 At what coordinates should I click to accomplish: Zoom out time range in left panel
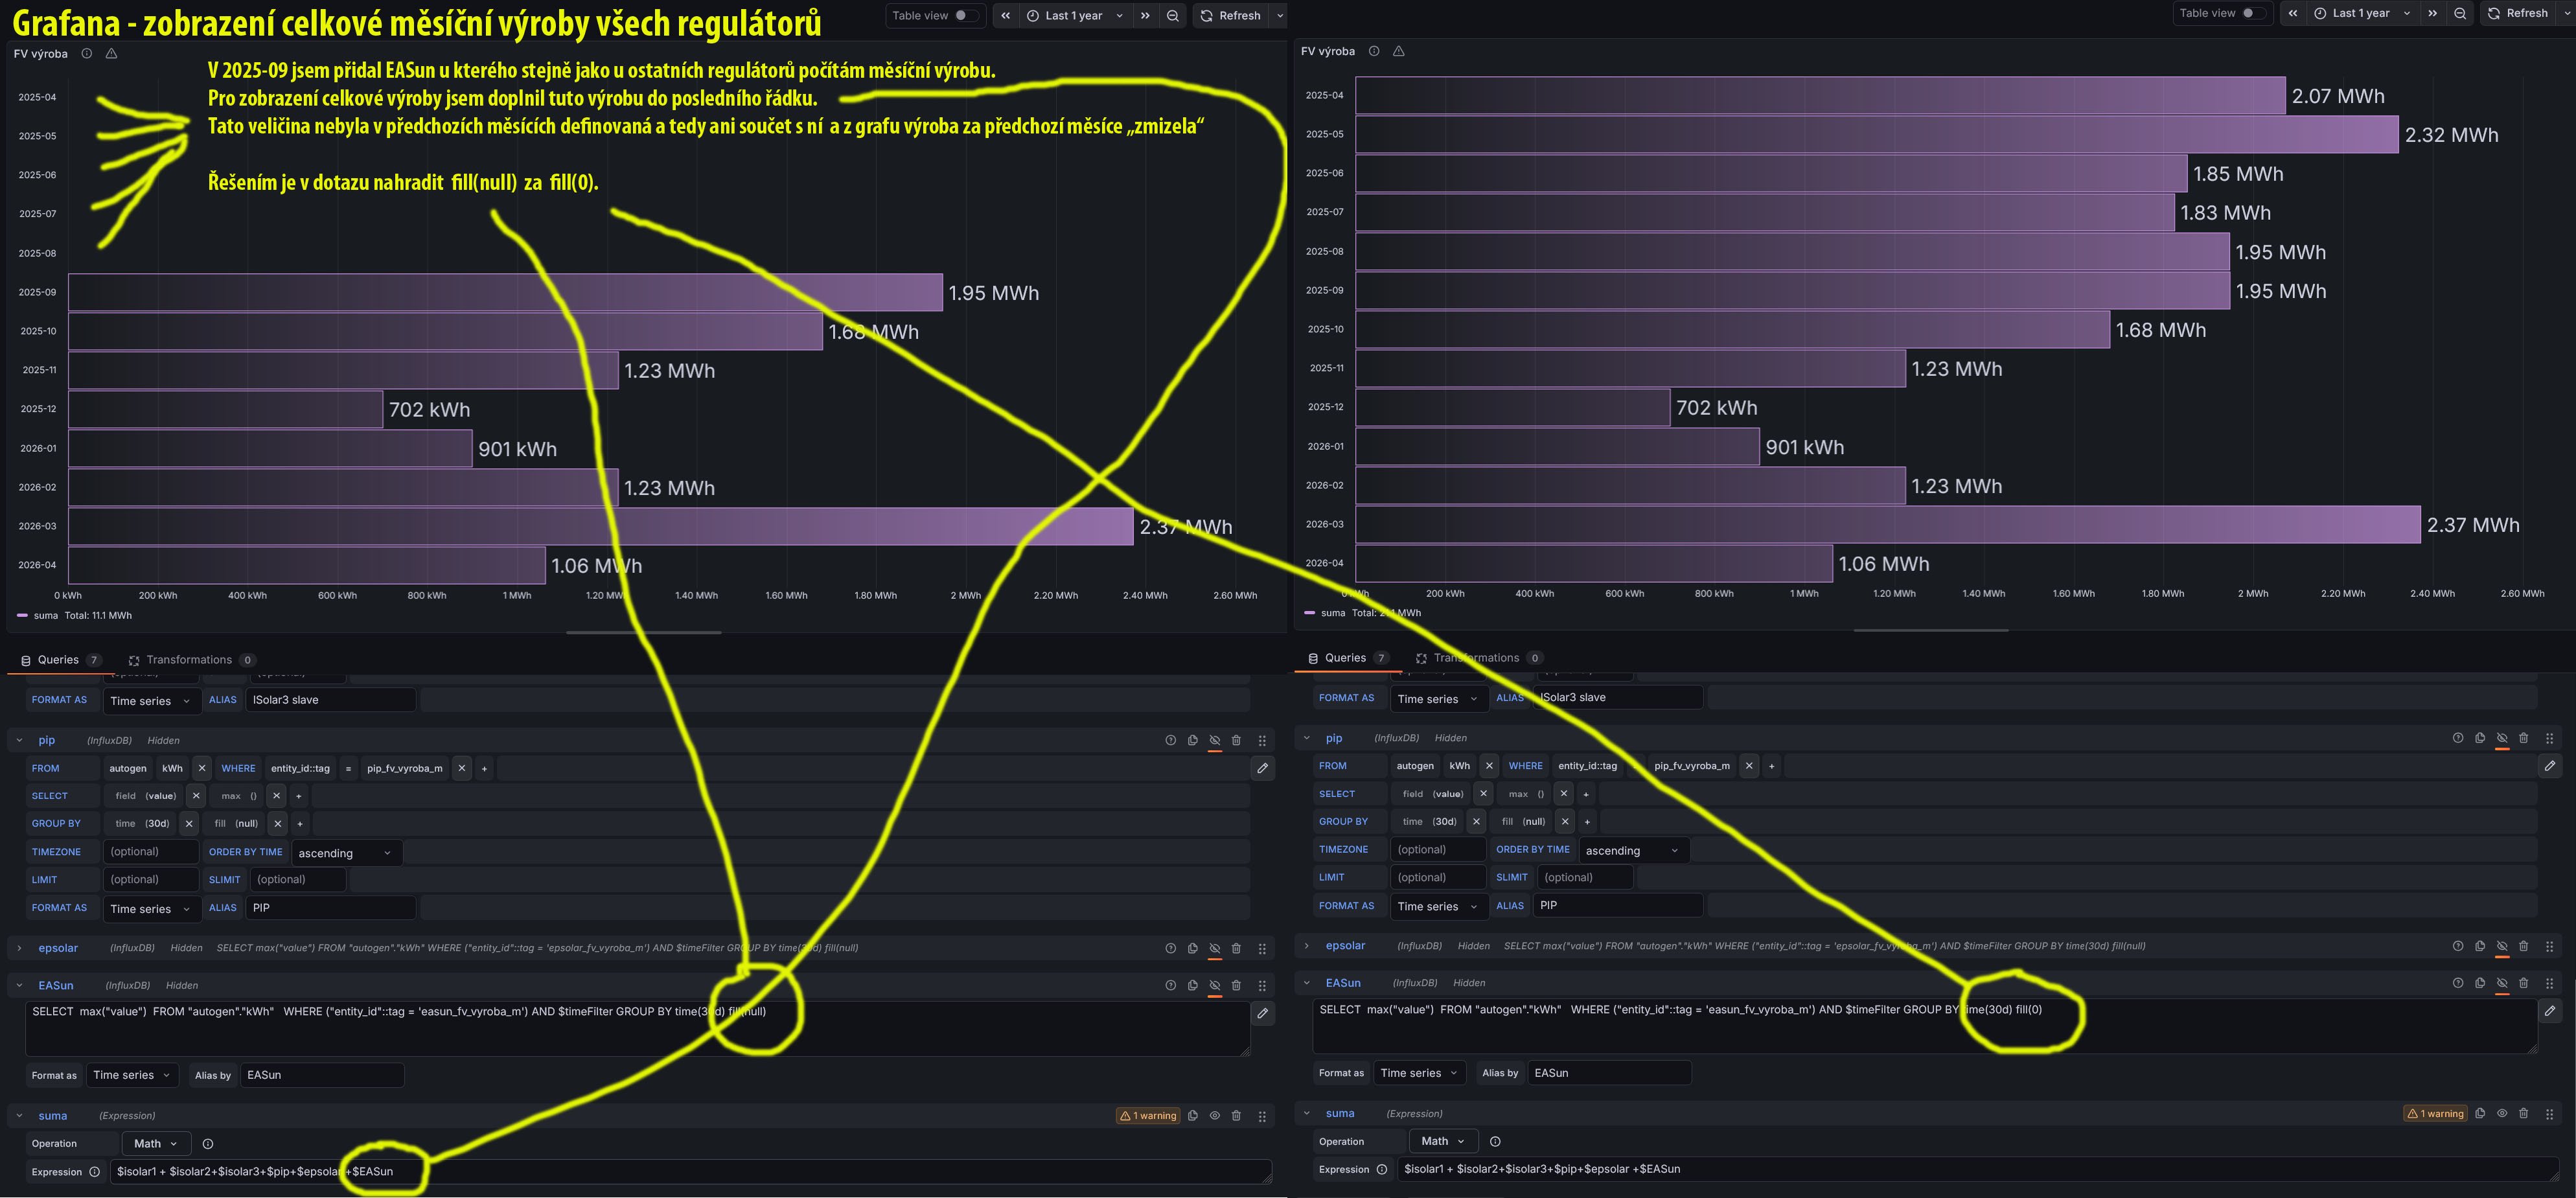click(x=1173, y=15)
